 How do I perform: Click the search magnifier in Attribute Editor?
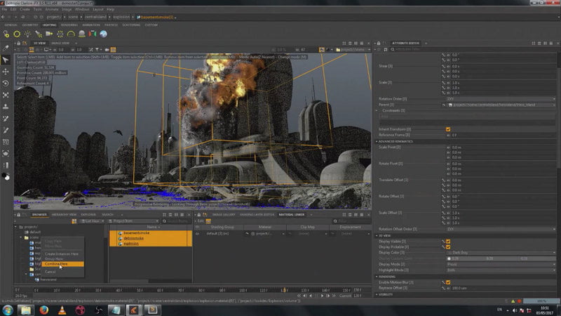pos(393,49)
